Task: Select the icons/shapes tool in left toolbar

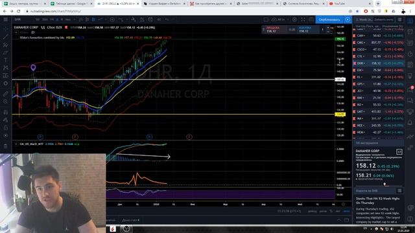Action: point(5,83)
